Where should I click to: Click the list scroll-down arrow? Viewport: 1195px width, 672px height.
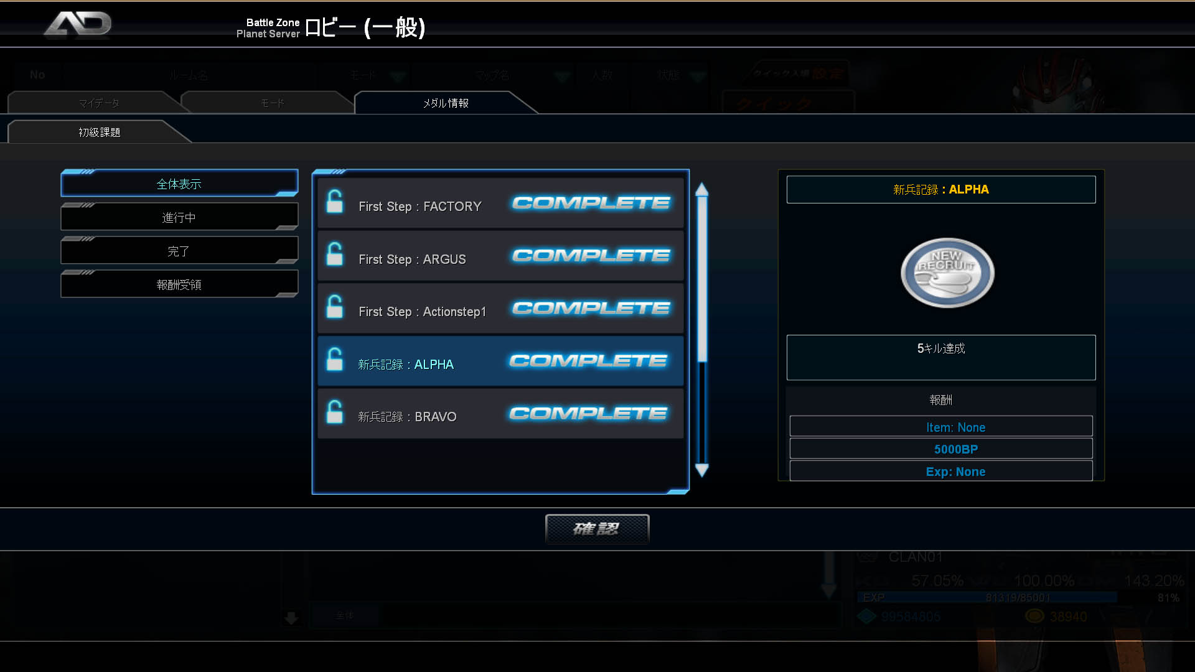701,470
